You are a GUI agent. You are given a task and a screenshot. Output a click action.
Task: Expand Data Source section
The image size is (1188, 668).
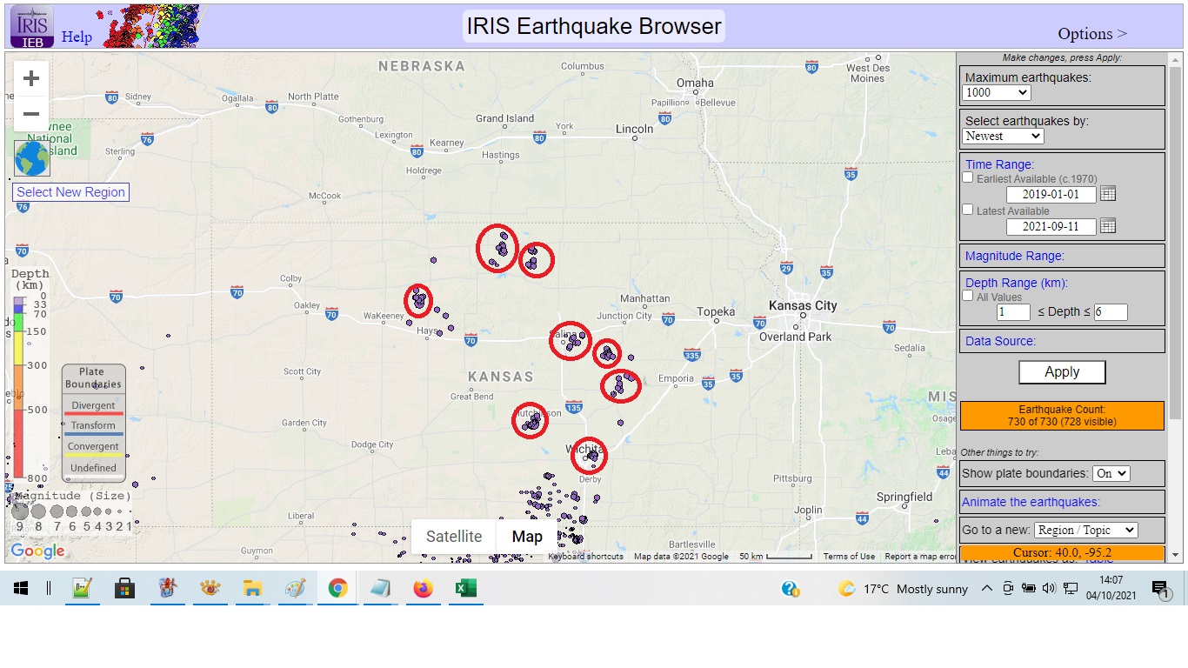pos(1000,341)
